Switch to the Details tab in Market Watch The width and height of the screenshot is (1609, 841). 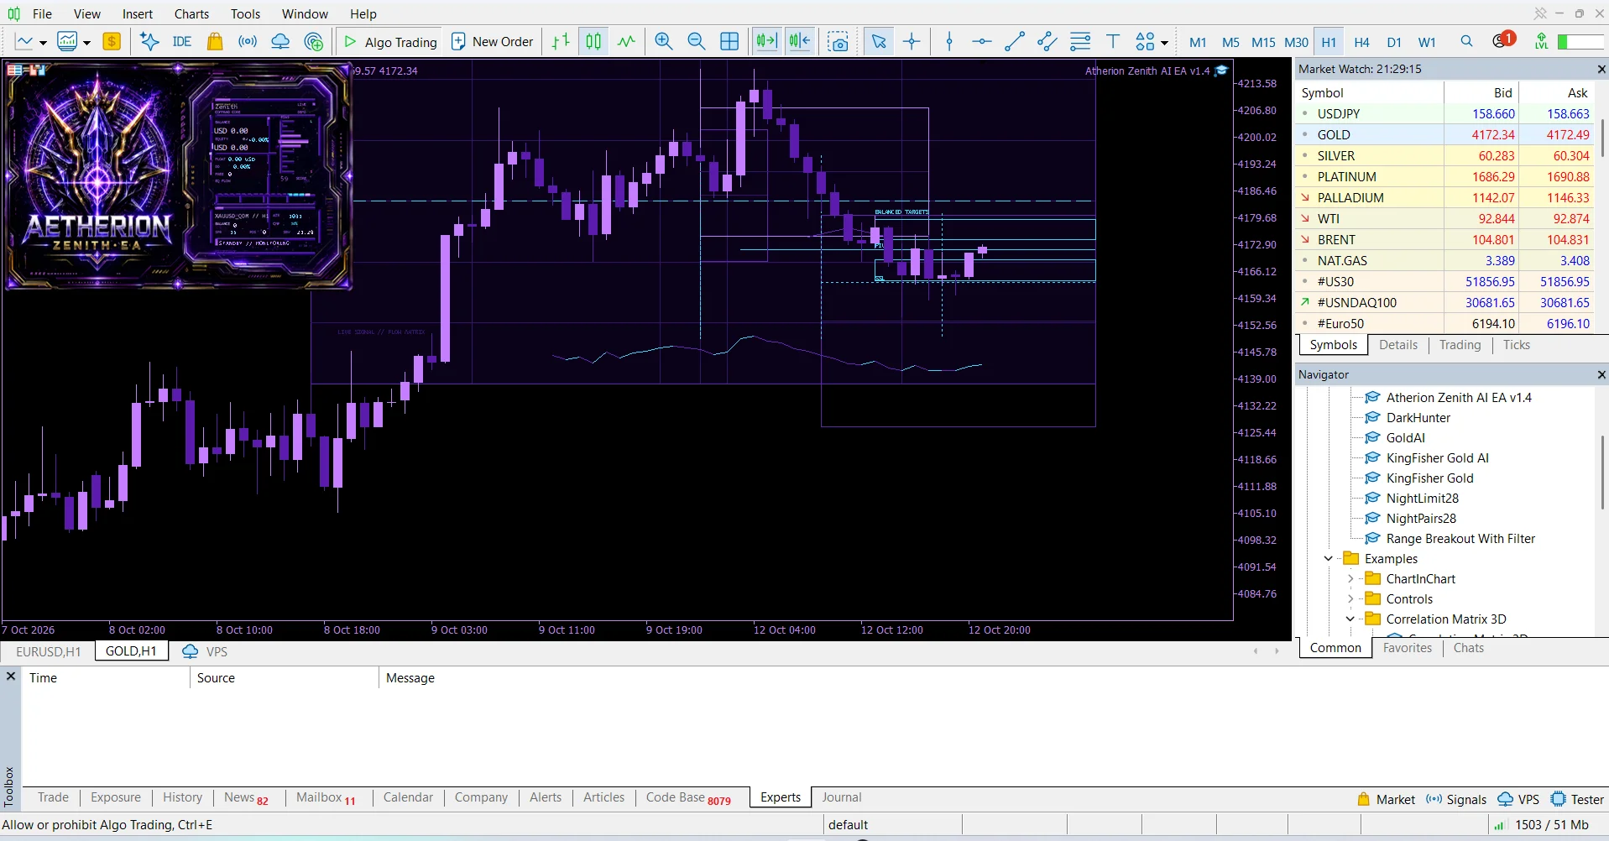[1397, 345]
